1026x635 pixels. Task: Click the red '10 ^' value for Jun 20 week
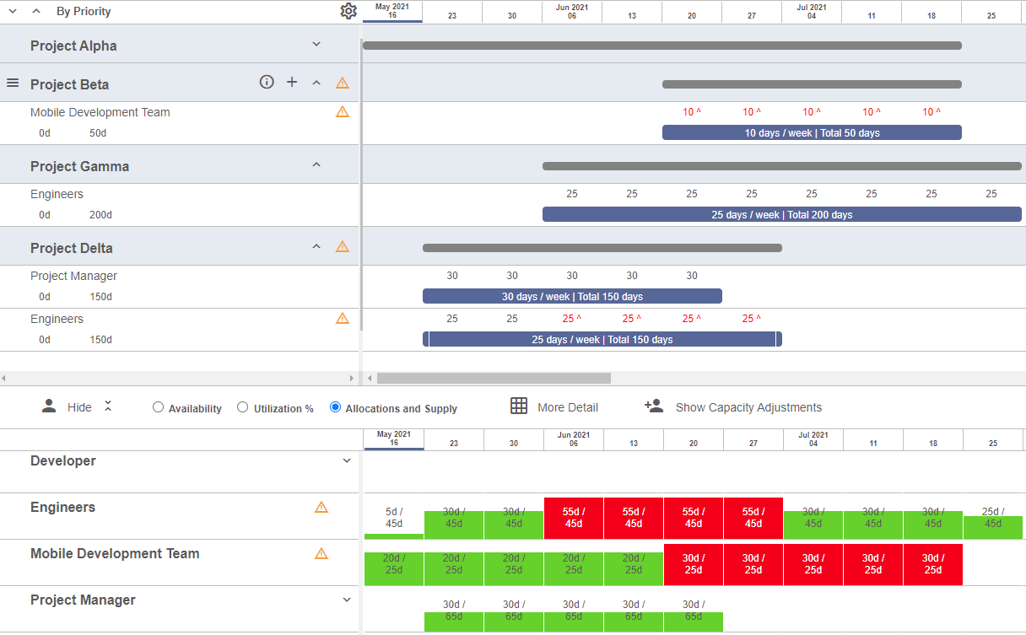pyautogui.click(x=692, y=112)
